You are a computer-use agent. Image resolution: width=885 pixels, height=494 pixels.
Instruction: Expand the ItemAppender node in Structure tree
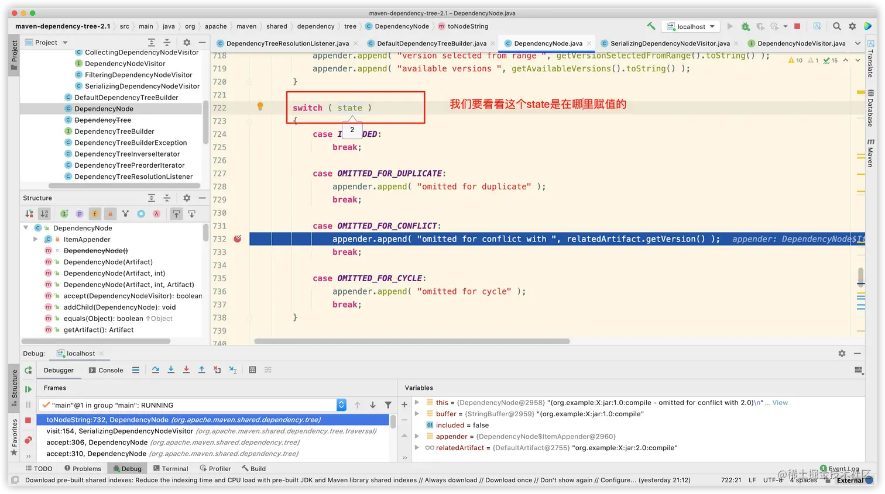pos(36,239)
